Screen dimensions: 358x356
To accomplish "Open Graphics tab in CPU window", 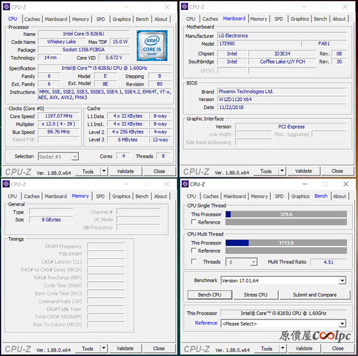I will point(121,19).
